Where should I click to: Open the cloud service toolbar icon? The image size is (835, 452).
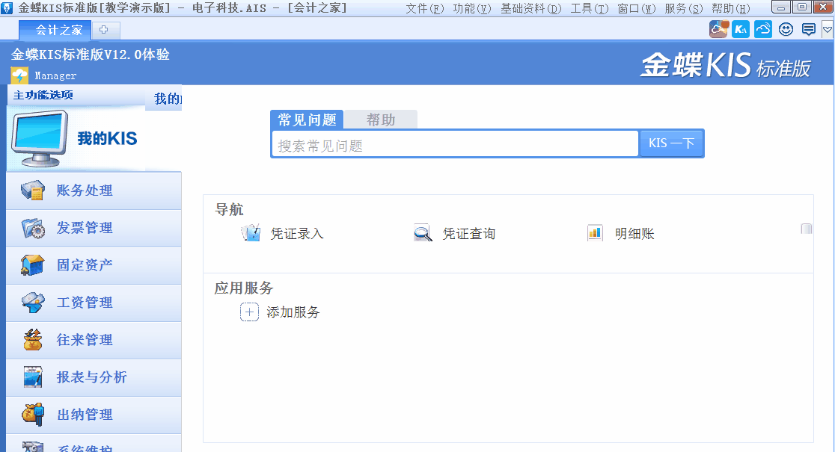(x=763, y=29)
